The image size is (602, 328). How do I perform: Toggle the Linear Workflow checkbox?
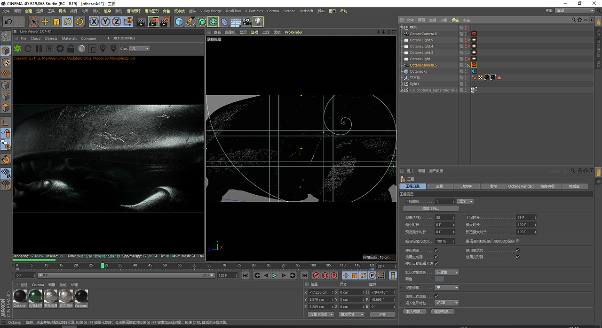436,297
